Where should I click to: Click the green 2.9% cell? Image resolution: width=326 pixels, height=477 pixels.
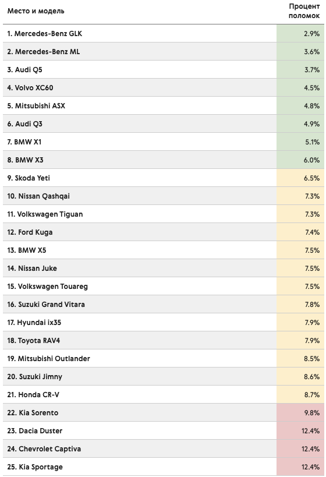pos(300,33)
